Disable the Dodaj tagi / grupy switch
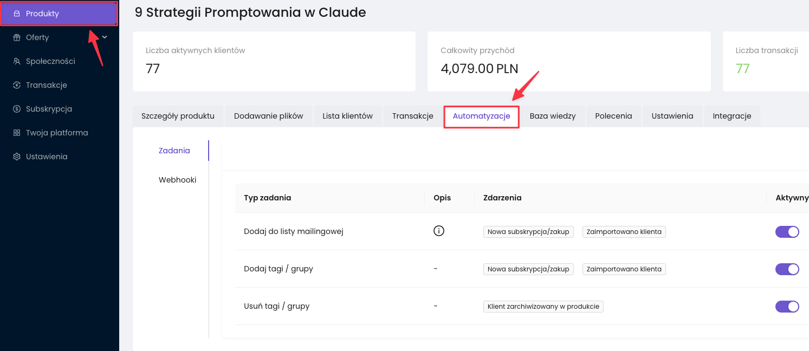Image resolution: width=809 pixels, height=351 pixels. (x=787, y=269)
